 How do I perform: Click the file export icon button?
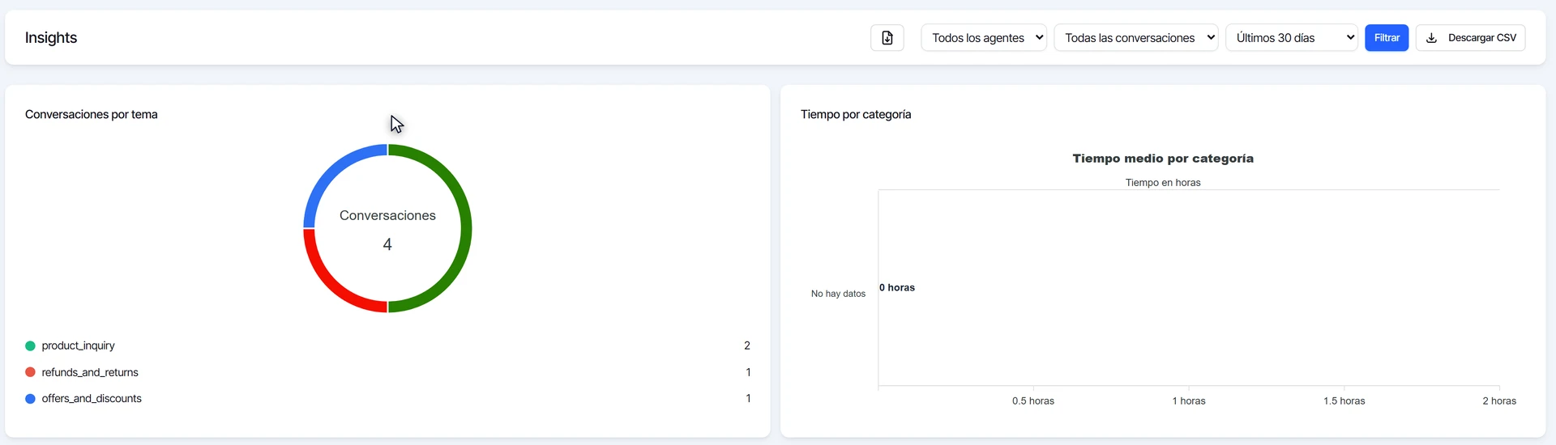point(887,38)
